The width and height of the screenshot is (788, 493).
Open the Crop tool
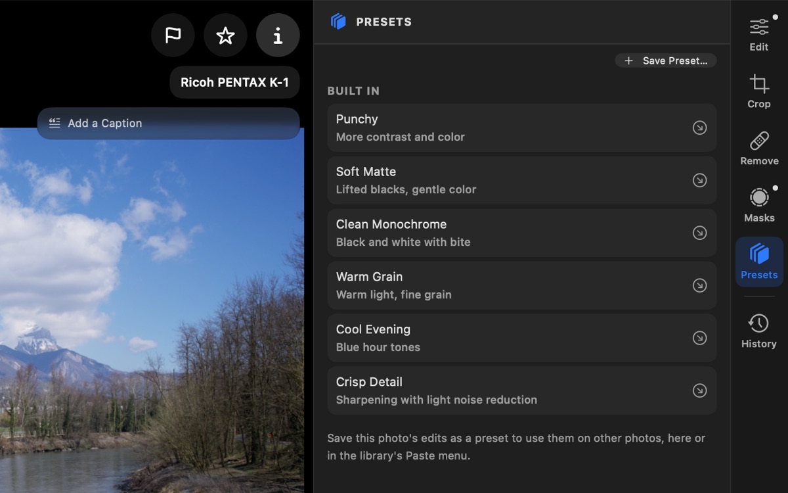tap(759, 91)
